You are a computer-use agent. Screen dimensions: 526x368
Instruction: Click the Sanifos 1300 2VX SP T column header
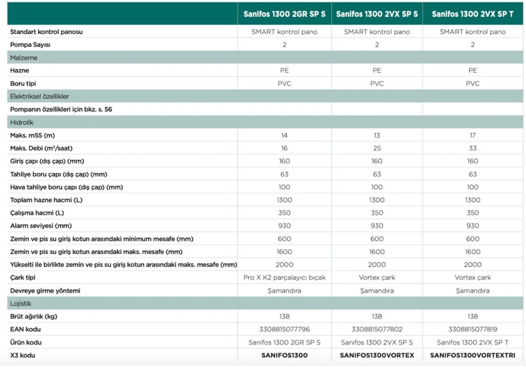[x=472, y=14]
